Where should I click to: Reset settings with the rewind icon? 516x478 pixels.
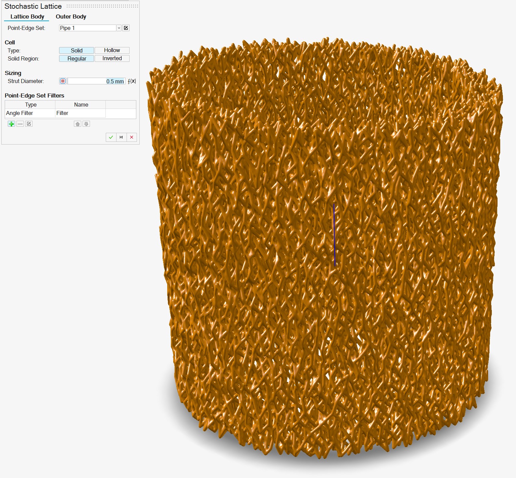[121, 137]
